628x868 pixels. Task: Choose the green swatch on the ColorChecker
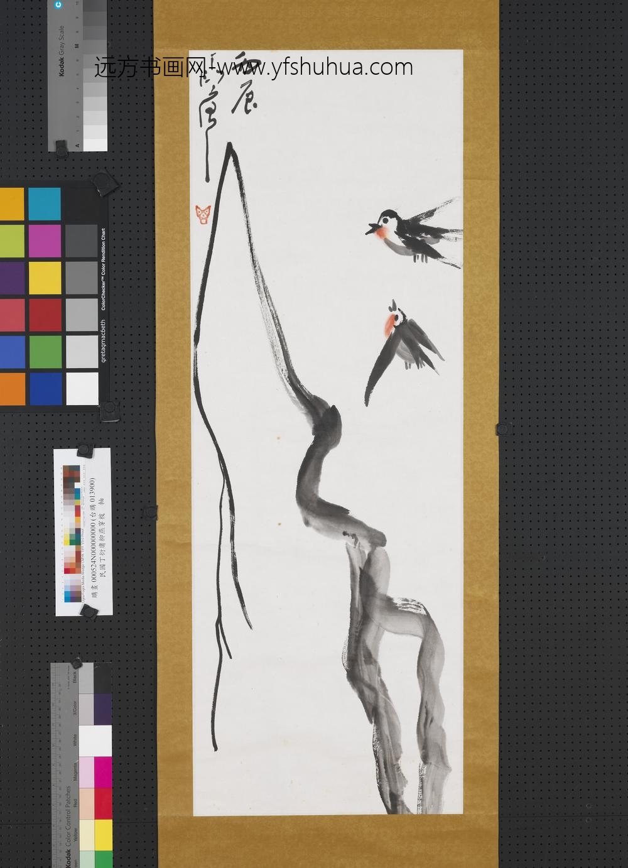[44, 352]
